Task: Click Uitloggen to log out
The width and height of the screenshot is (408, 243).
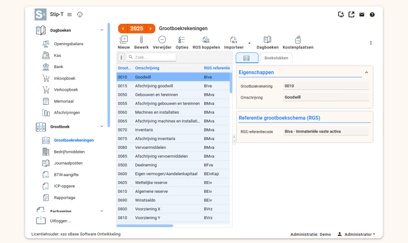Action: (54, 221)
